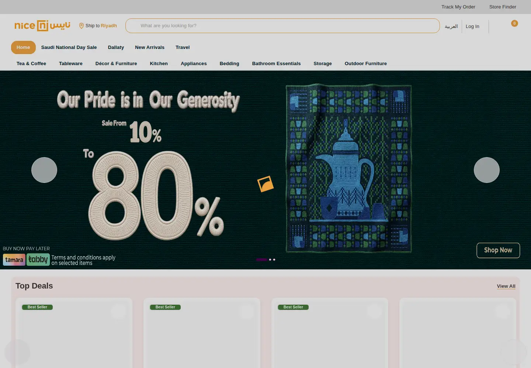This screenshot has width=531, height=368.
Task: Click the Top Deals heading
Action: point(34,286)
